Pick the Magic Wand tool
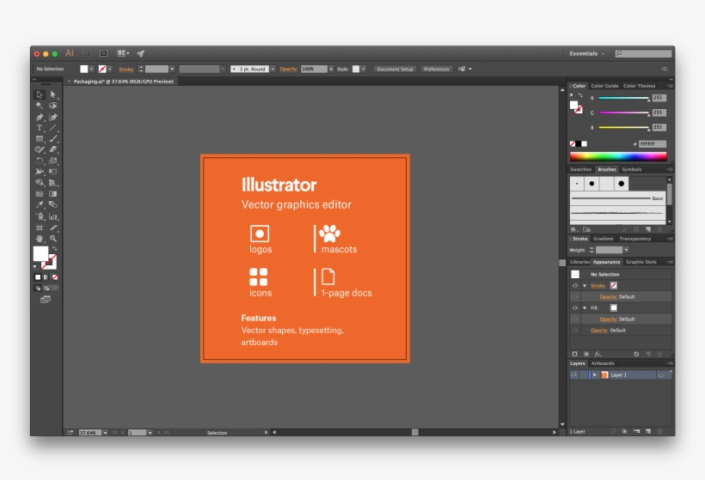The image size is (705, 480). (40, 106)
